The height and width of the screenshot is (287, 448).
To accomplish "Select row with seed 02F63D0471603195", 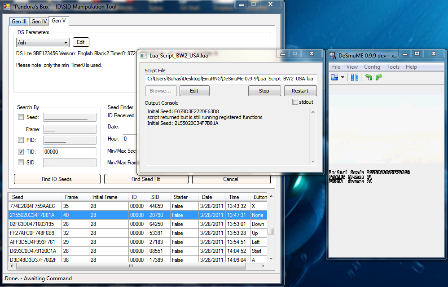I will click(x=138, y=224).
